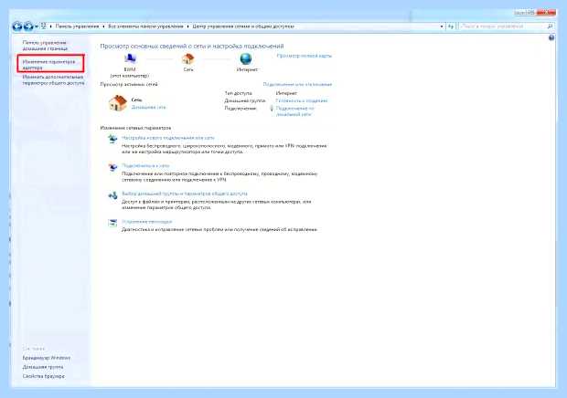Click the 'Домашняя группа' label beside 'Готовность к созданию'
Image resolution: width=567 pixels, height=398 pixels.
pos(245,100)
